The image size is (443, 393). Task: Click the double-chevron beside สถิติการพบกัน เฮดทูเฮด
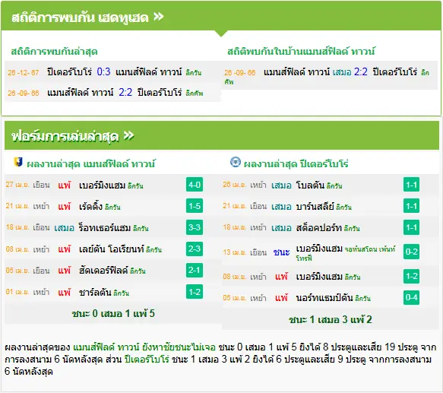click(159, 17)
